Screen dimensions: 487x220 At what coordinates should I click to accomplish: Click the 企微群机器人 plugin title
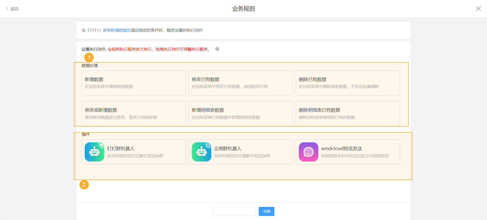tap(228, 149)
